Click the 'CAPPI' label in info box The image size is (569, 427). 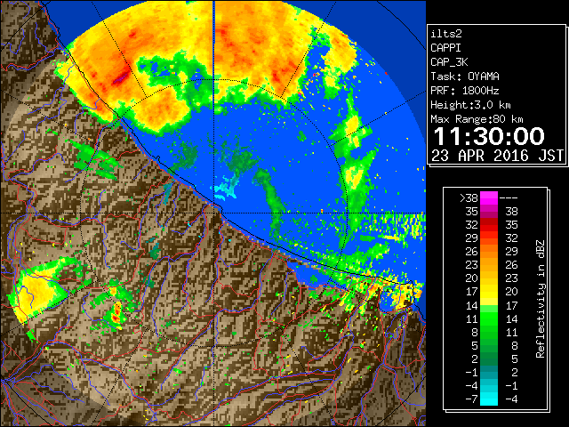445,48
